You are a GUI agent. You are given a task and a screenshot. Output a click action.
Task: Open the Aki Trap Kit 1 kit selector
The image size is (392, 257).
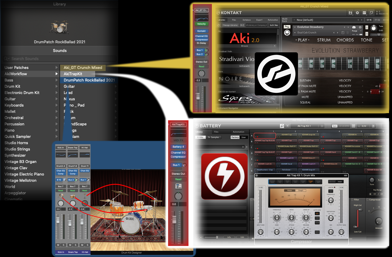(x=307, y=126)
